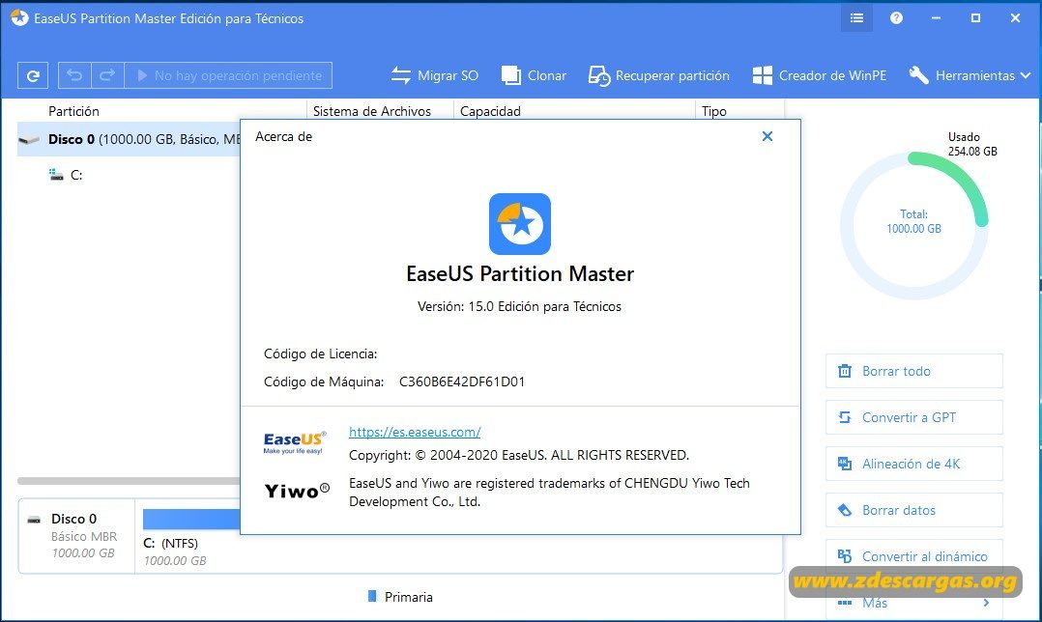Viewport: 1042px width, 622px height.
Task: Click the Yiwo trademark logo
Action: tap(297, 491)
